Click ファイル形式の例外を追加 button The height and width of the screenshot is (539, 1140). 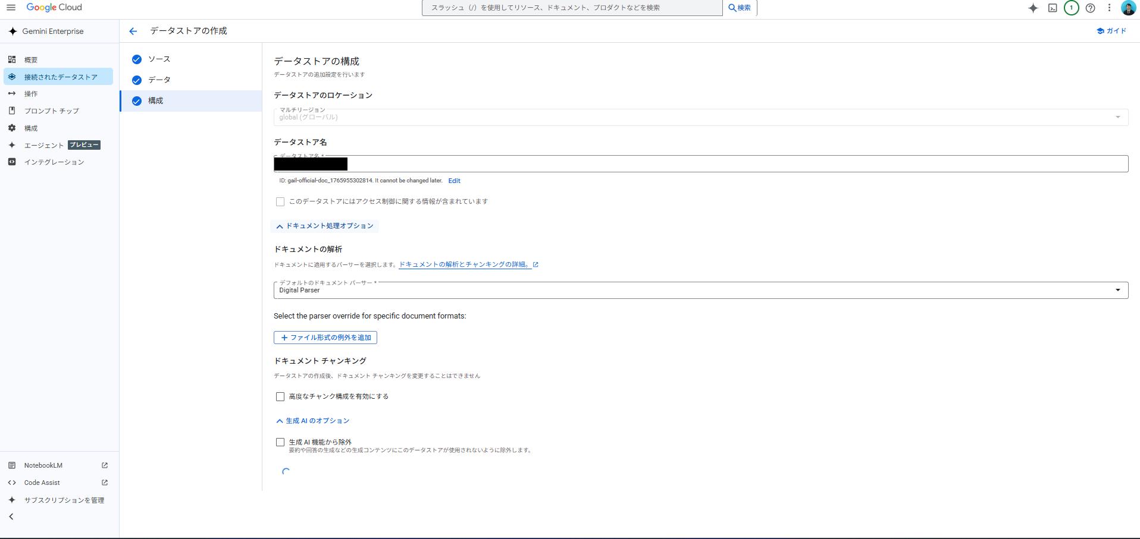coord(325,338)
